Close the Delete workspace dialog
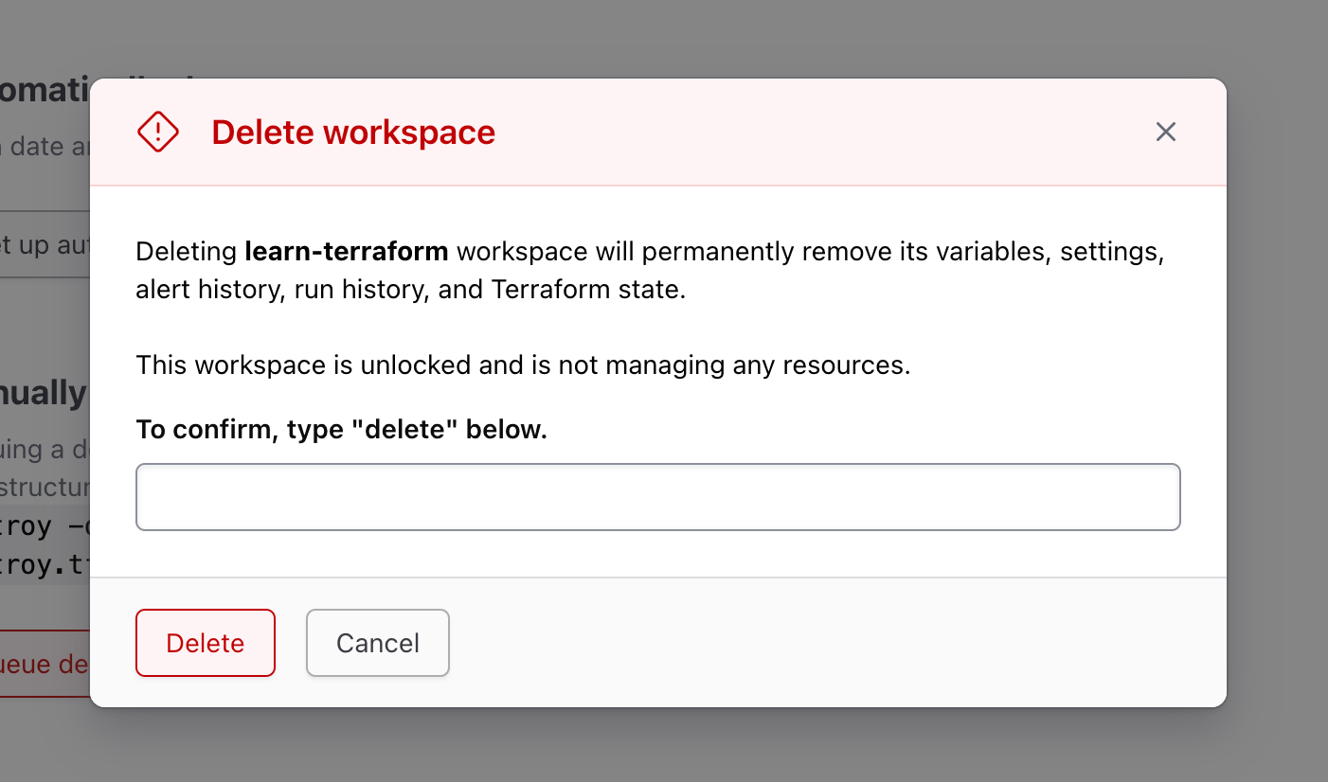Viewport: 1328px width, 782px height. pyautogui.click(x=1165, y=132)
